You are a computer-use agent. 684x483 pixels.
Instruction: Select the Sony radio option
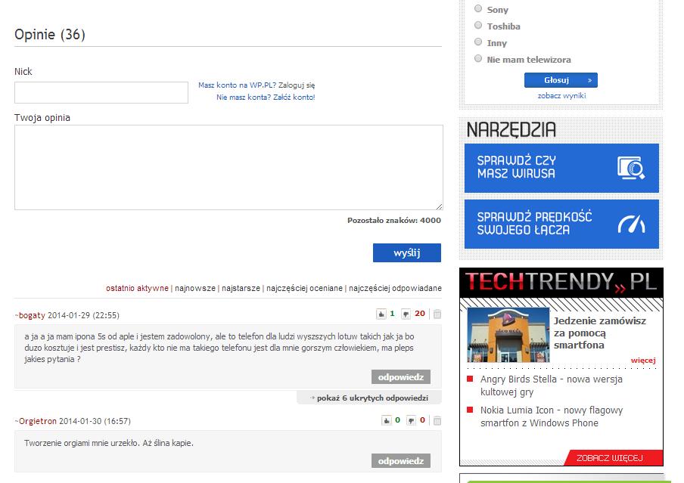coord(478,9)
